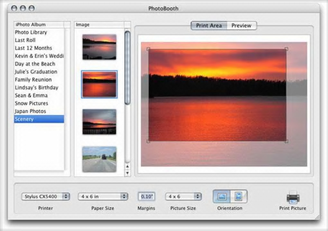Select Photo Library album

tap(39, 32)
